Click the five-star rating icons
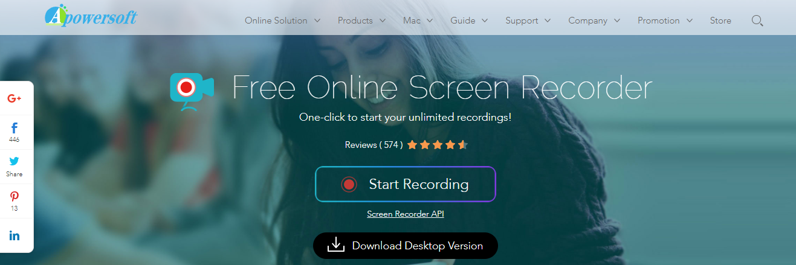This screenshot has width=796, height=265. point(438,145)
